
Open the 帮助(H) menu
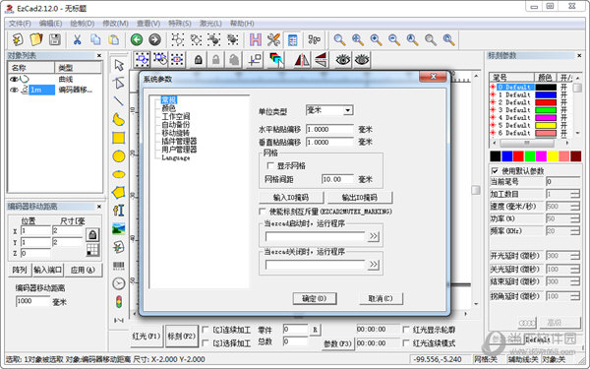242,24
